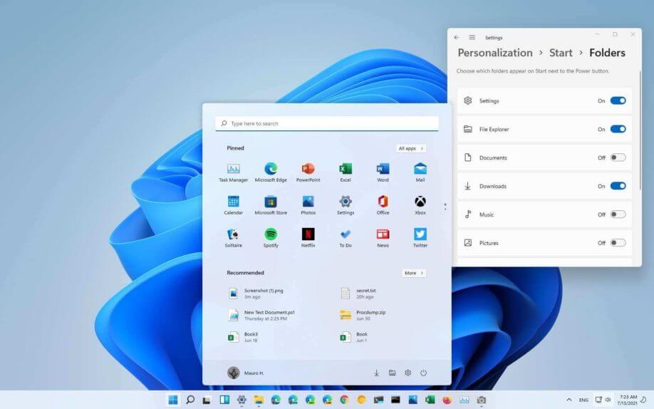Enable the Documents folder toggle
Image resolution: width=654 pixels, height=409 pixels.
click(618, 157)
